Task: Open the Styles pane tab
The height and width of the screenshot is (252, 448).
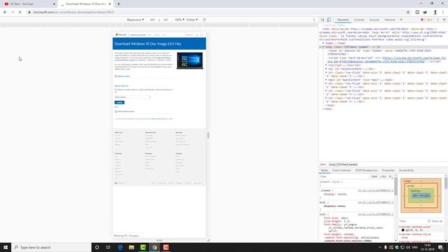Action: coord(324,170)
